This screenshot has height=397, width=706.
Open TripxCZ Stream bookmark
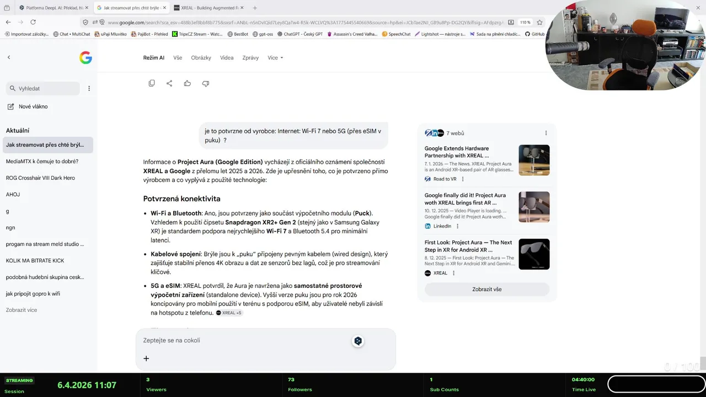(197, 34)
